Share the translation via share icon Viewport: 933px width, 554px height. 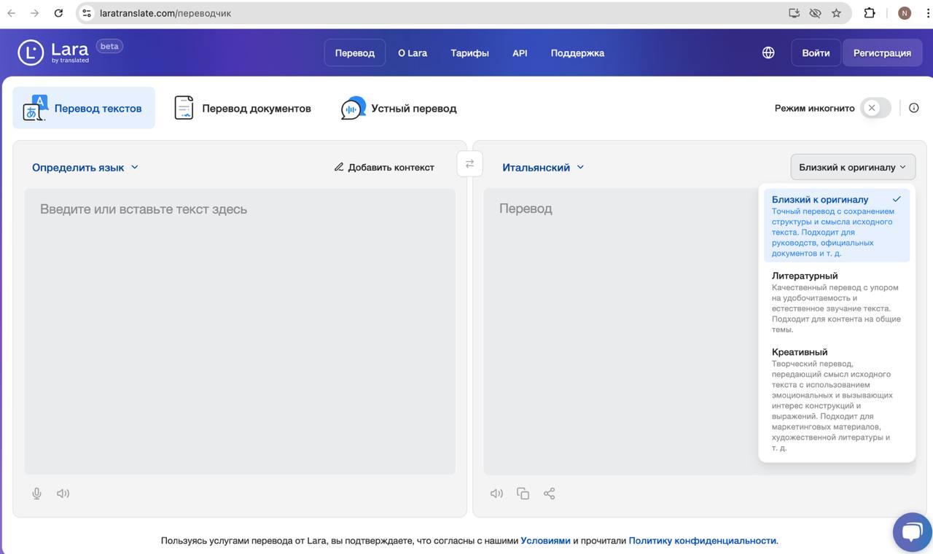[549, 493]
